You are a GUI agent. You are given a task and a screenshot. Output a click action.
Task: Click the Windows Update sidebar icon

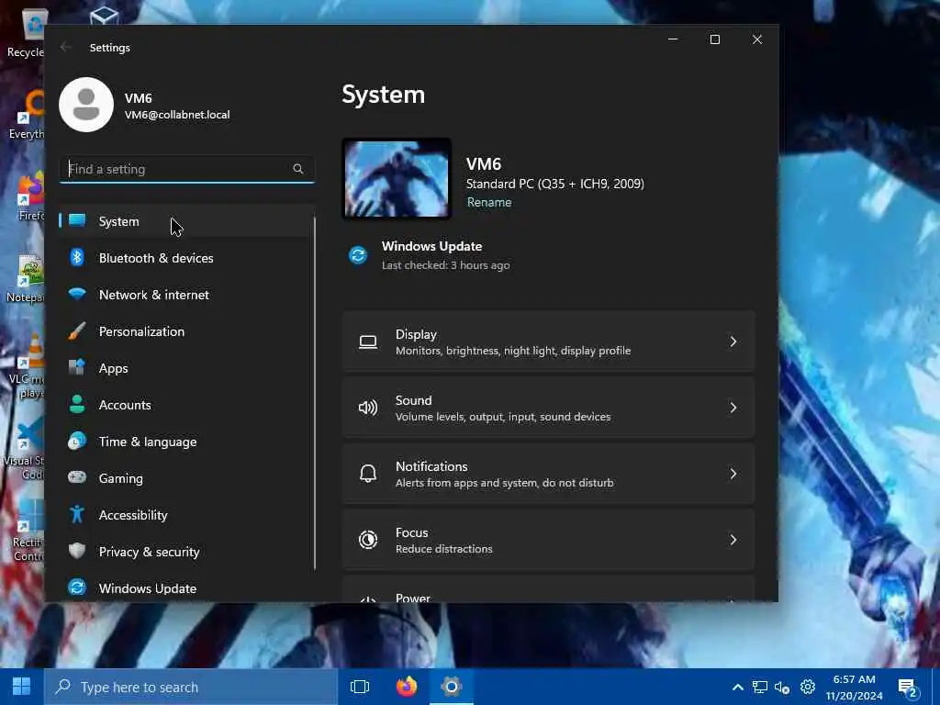[77, 587]
